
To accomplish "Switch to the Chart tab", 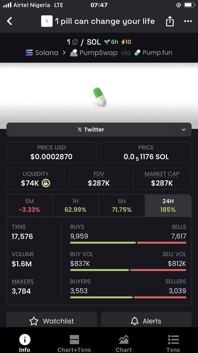I will tap(124, 343).
